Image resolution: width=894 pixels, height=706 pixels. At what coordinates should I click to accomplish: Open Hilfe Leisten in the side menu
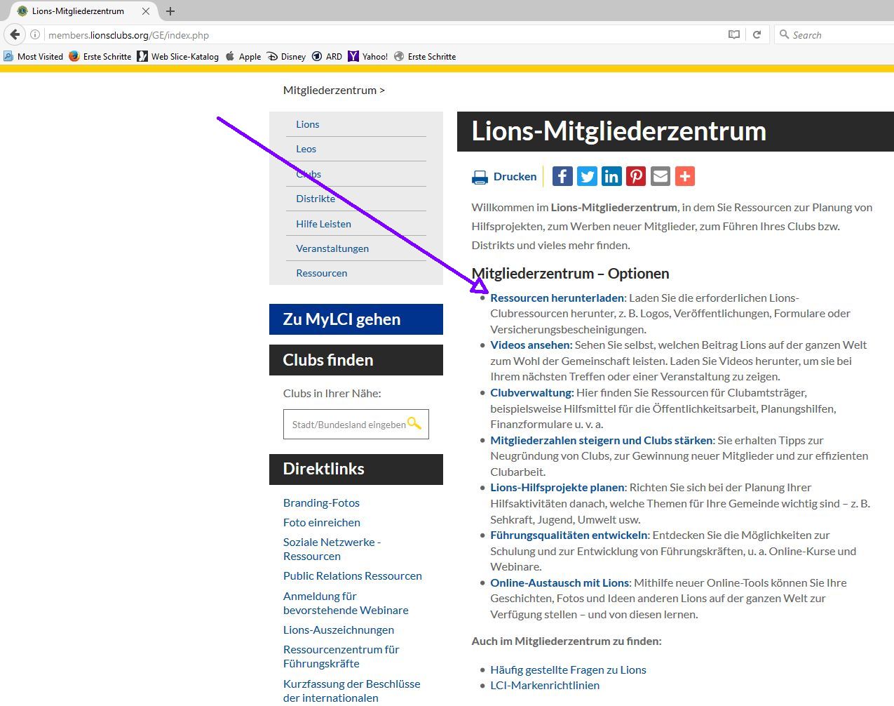coord(323,224)
